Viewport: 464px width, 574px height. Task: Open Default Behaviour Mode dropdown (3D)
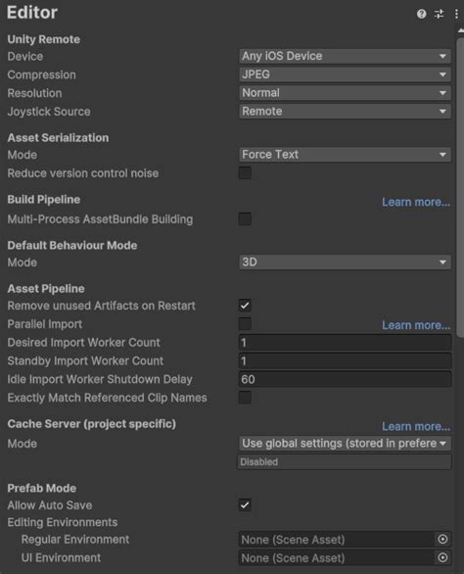point(345,263)
